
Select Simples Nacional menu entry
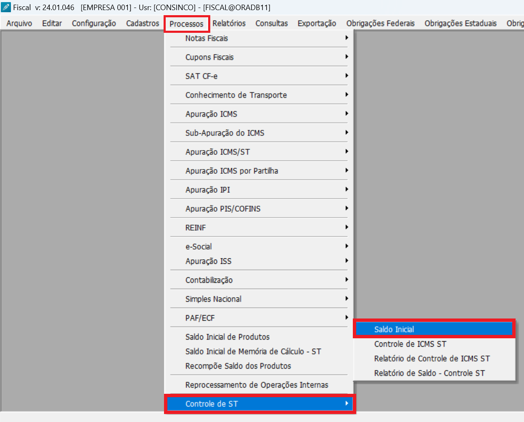click(259, 299)
